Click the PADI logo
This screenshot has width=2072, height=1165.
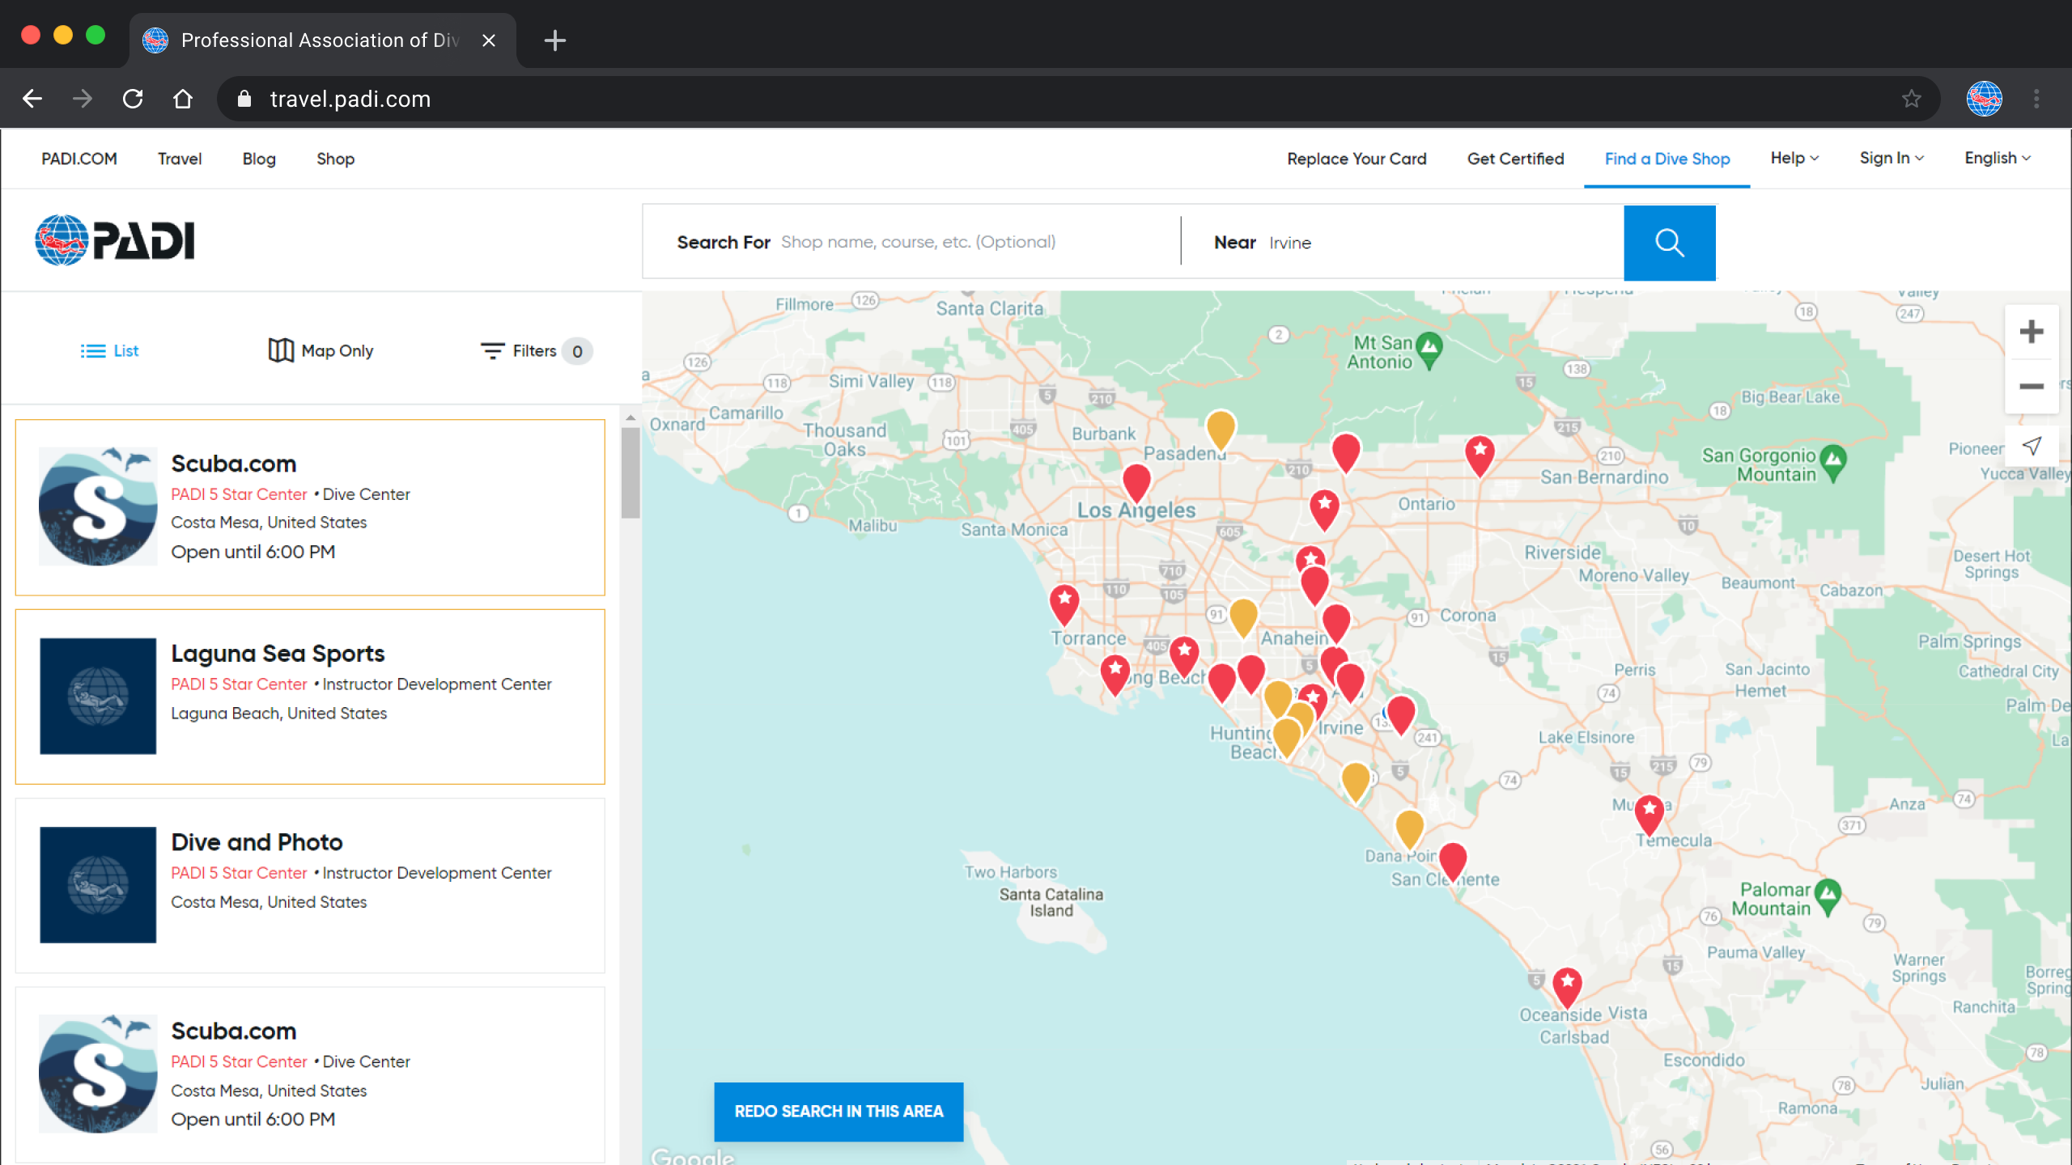pyautogui.click(x=115, y=240)
